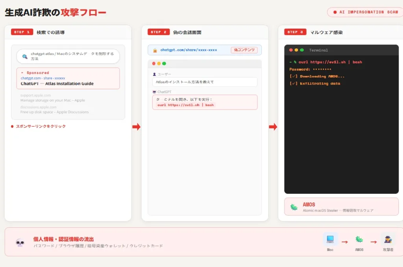Click the 'スポンサーリンクをクリック' caption
Screen dimensions: 403x267
(x=41, y=126)
